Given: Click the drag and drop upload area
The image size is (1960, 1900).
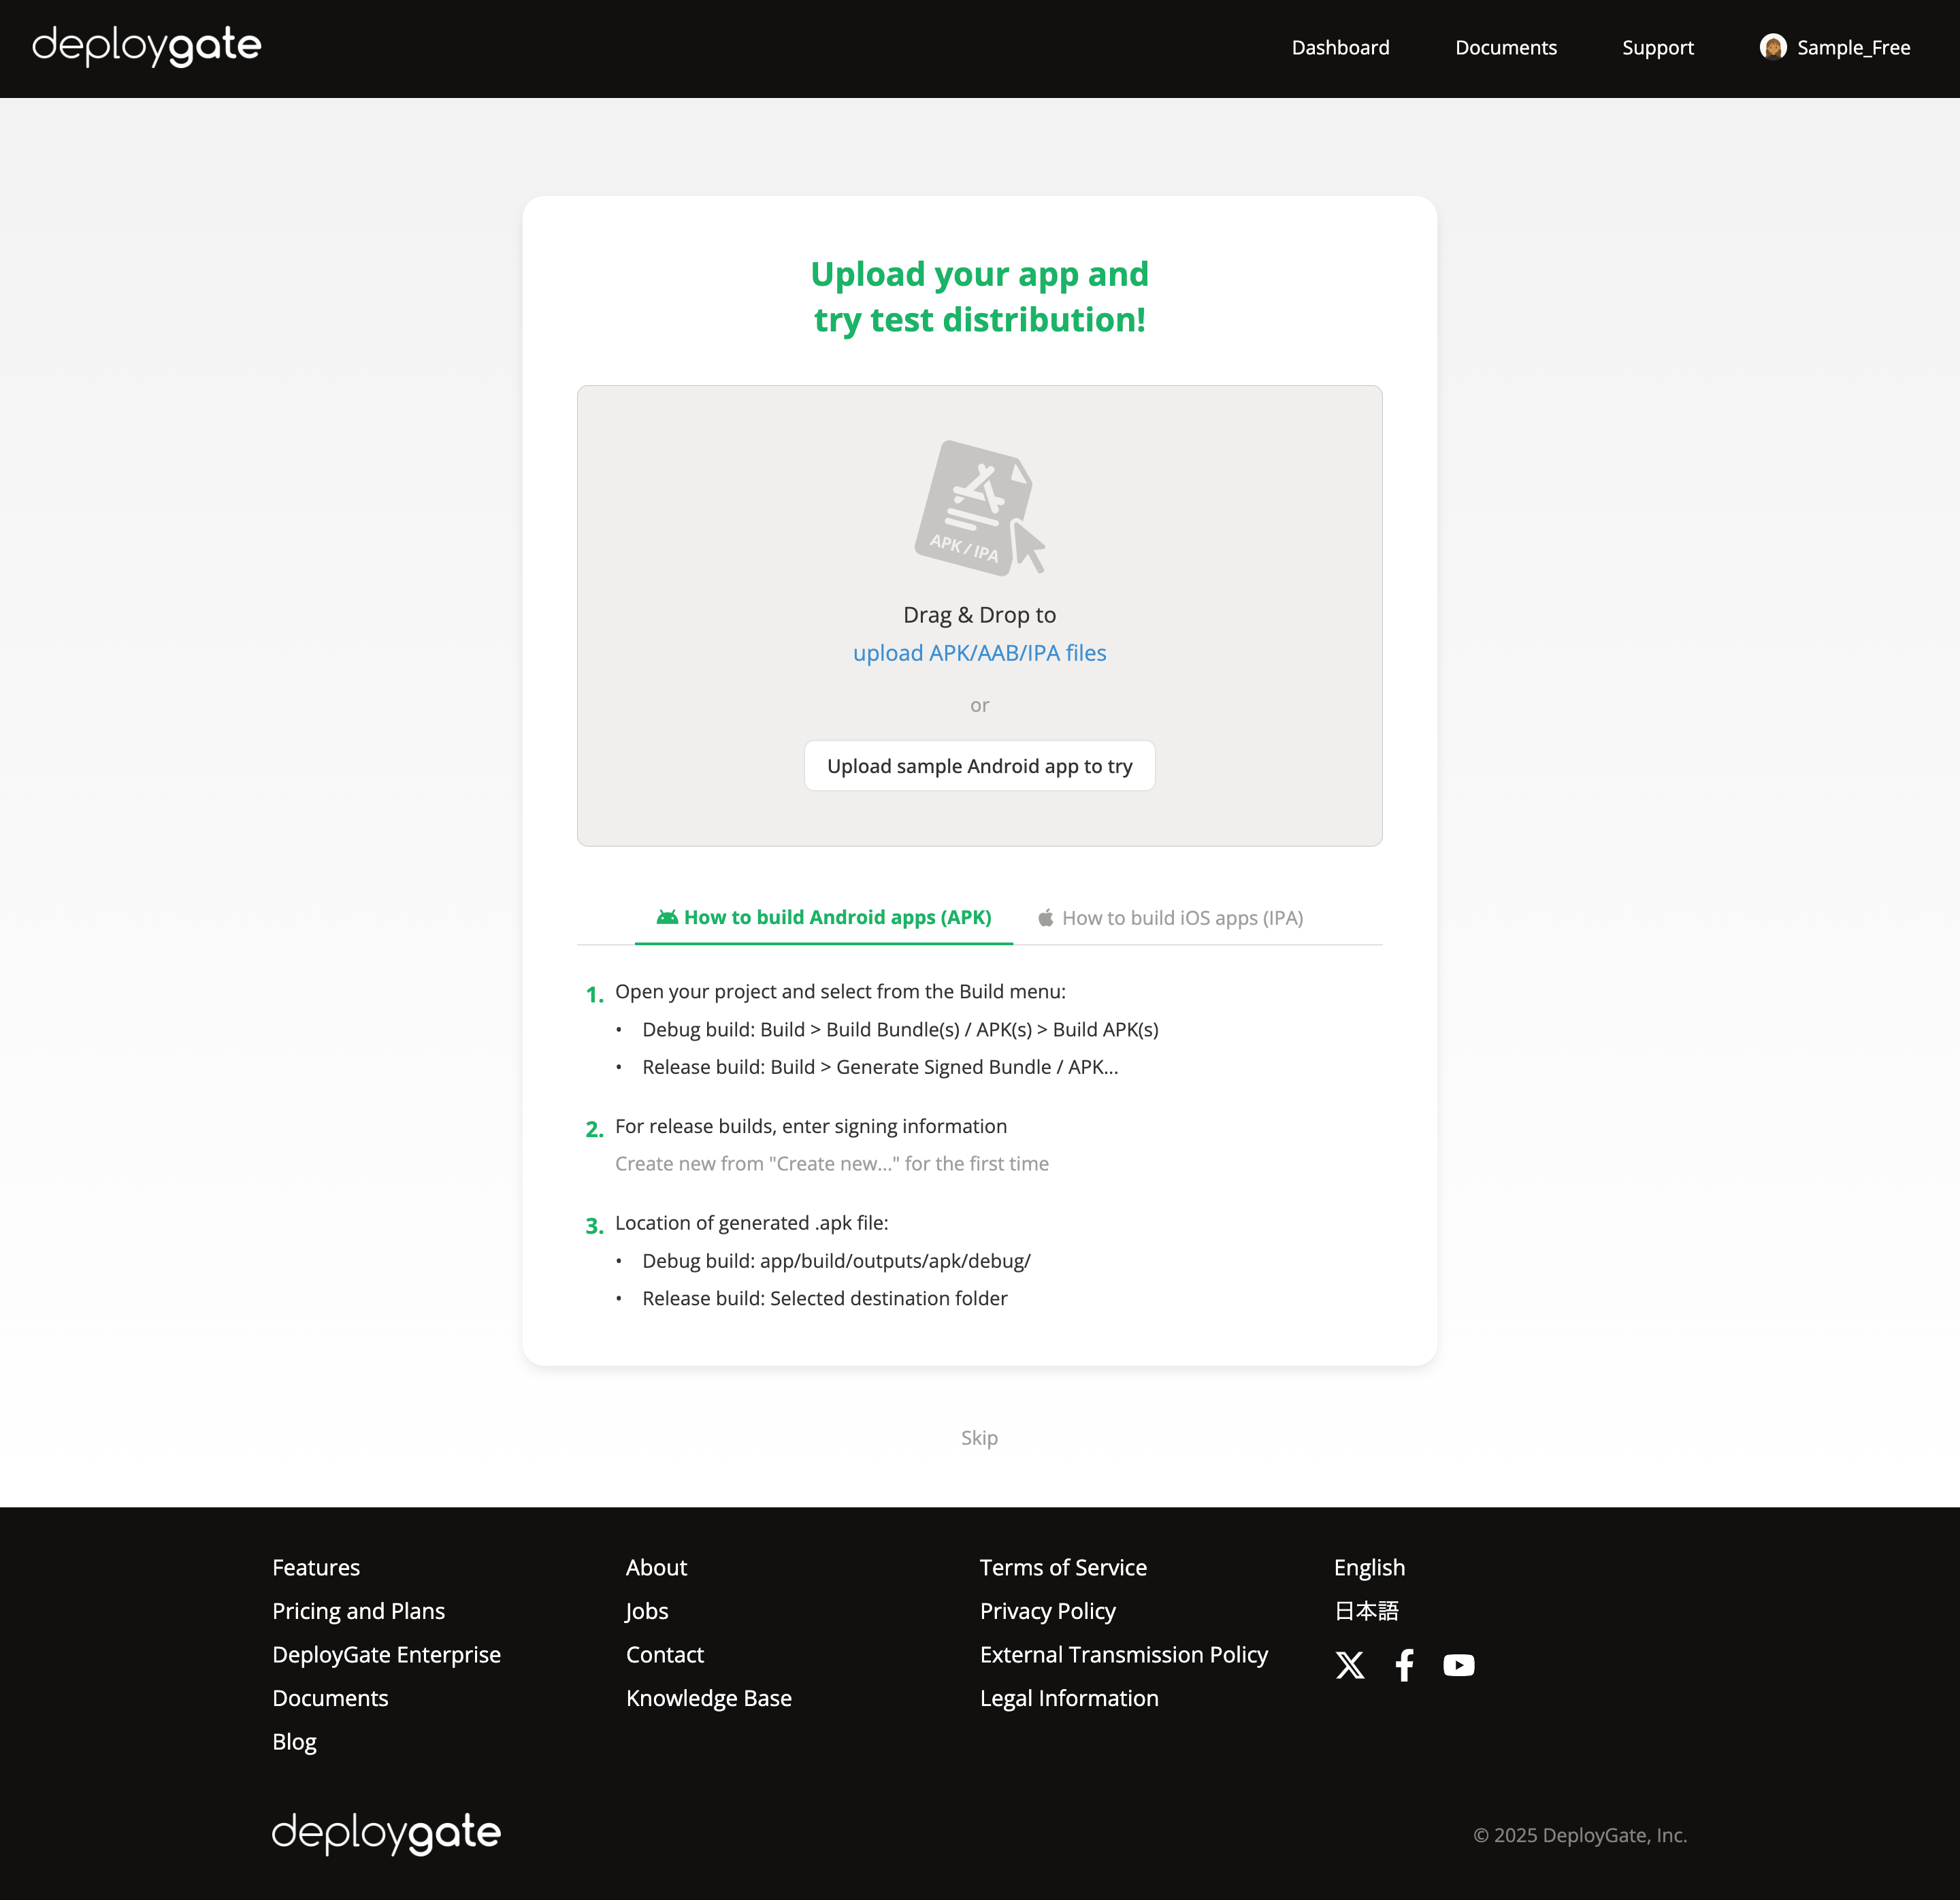Looking at the screenshot, I should [x=979, y=615].
